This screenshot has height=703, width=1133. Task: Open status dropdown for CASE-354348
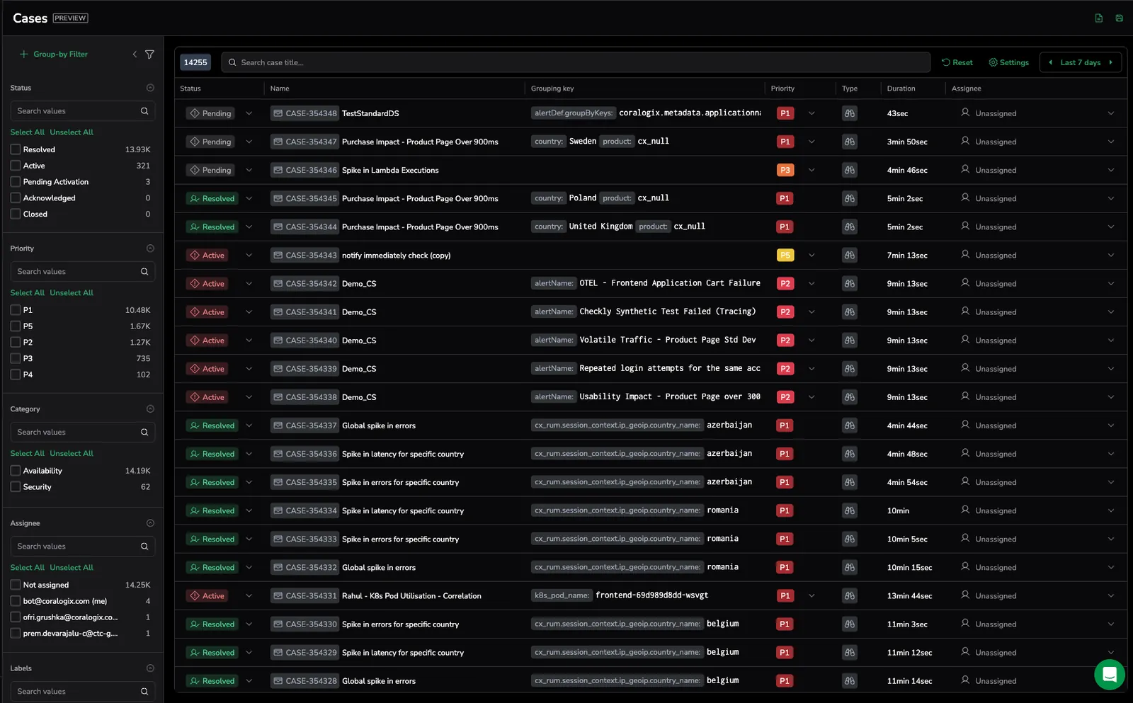click(x=249, y=113)
